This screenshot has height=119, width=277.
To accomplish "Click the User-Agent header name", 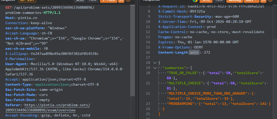I will [x=16, y=64].
